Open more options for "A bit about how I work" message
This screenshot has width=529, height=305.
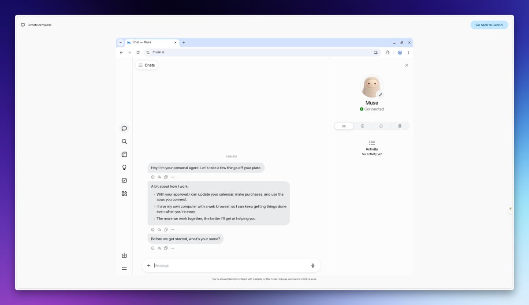pyautogui.click(x=172, y=230)
